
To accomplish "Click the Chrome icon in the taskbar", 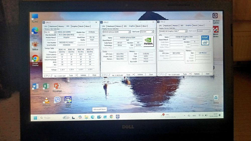I will point(111,117).
